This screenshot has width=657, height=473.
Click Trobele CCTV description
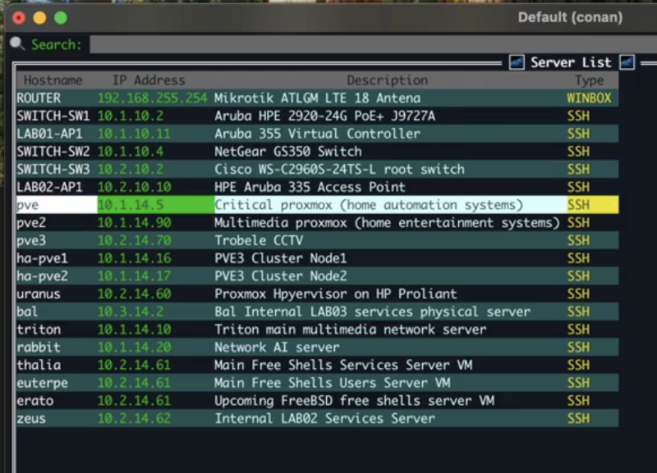259,240
